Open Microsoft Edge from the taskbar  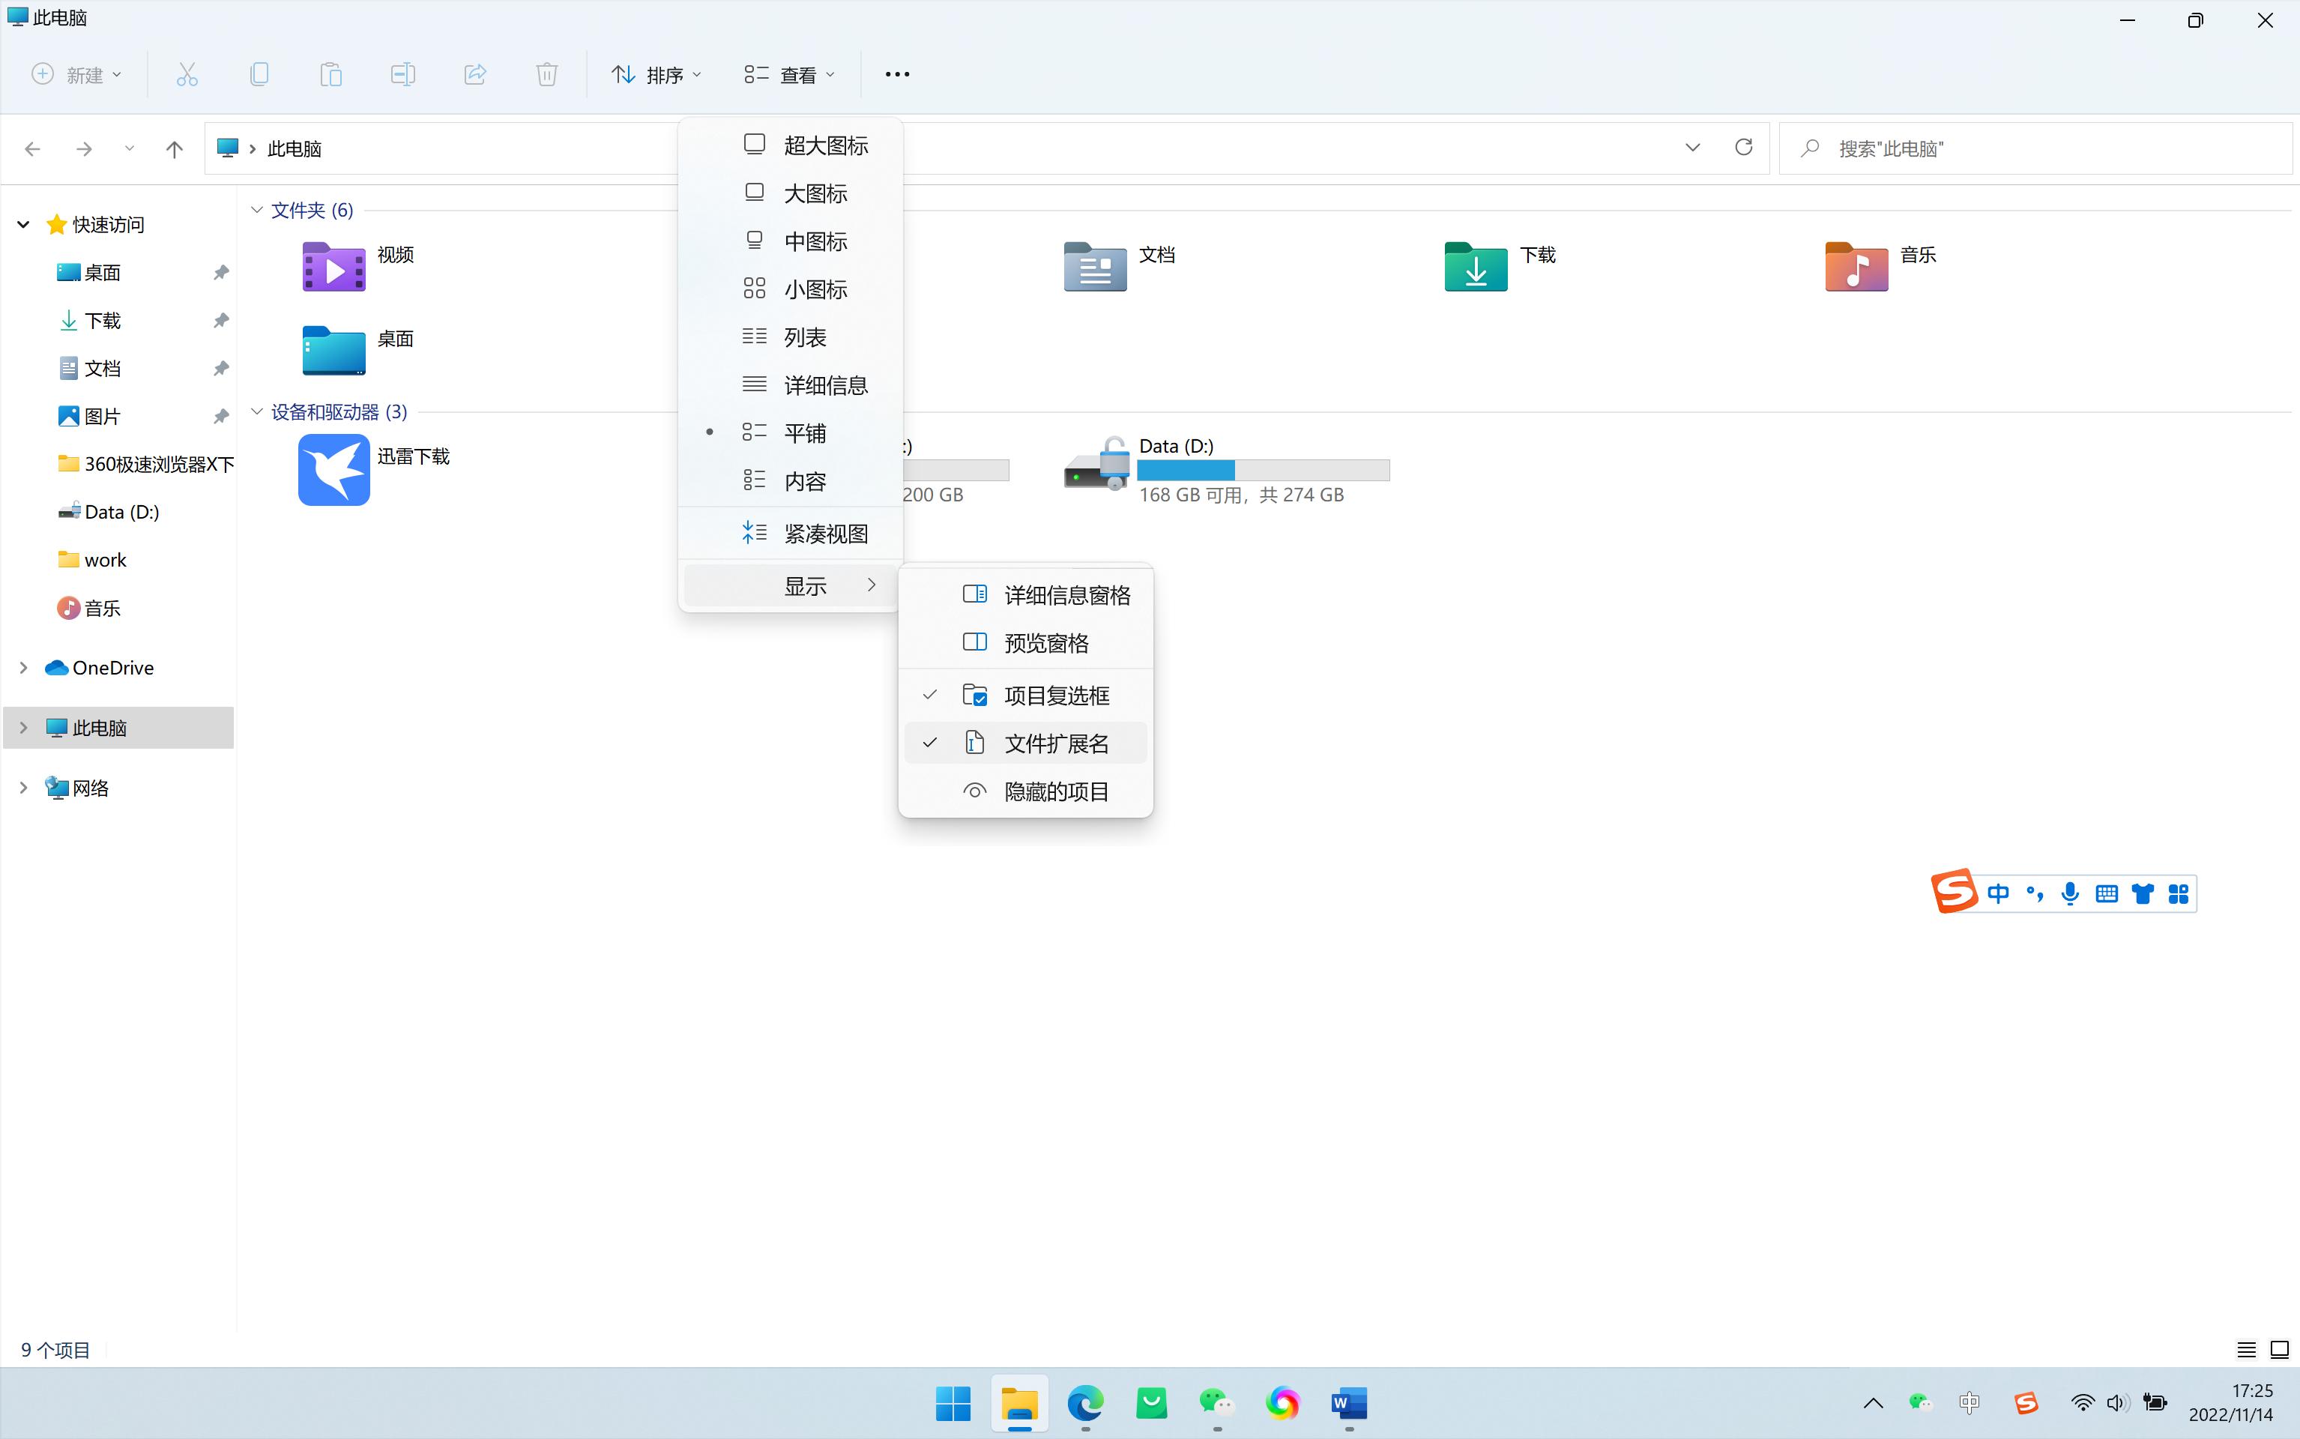(1085, 1403)
